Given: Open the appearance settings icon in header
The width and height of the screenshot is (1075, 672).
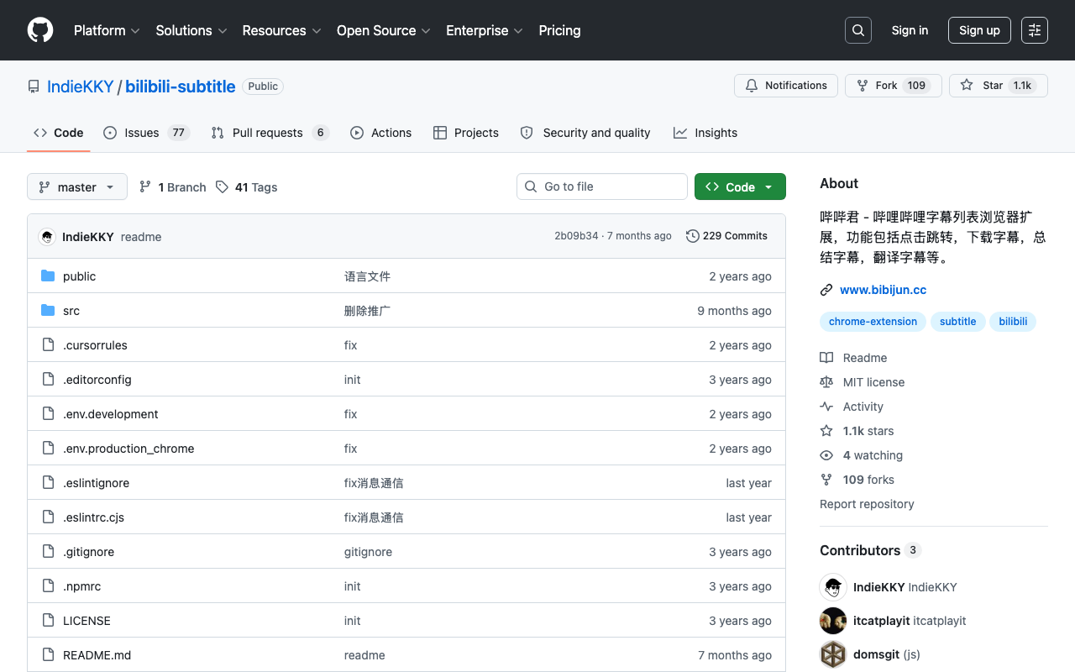Looking at the screenshot, I should click(1035, 30).
